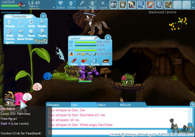
Task: Click "Control-Click for Feedback!" text
Action: [x=21, y=133]
